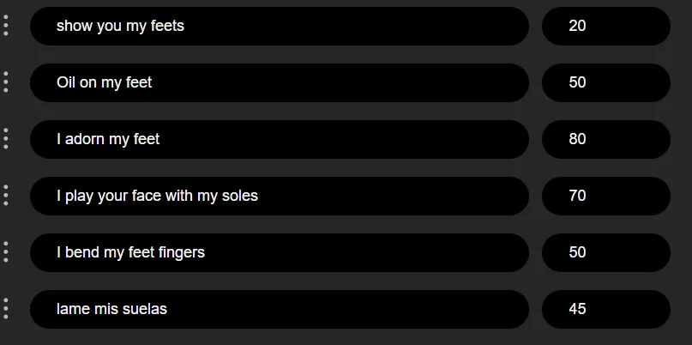Select the 'I adorn my feet' input box
Screen dimensions: 692x345
[279, 139]
